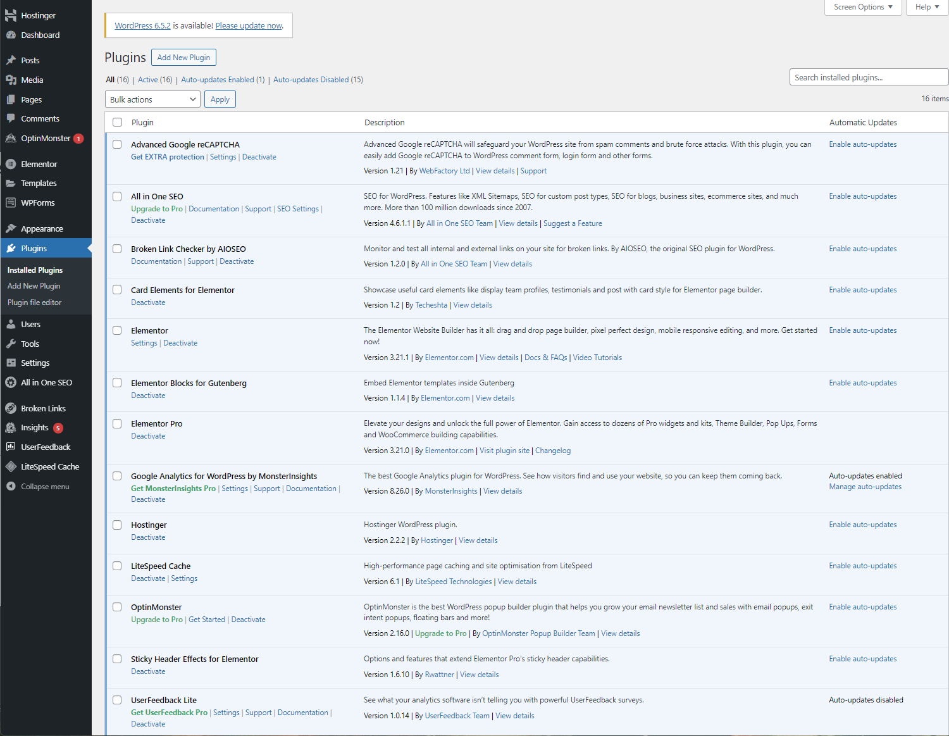This screenshot has width=949, height=736.
Task: Click the Elementor circle icon
Action: click(11, 164)
